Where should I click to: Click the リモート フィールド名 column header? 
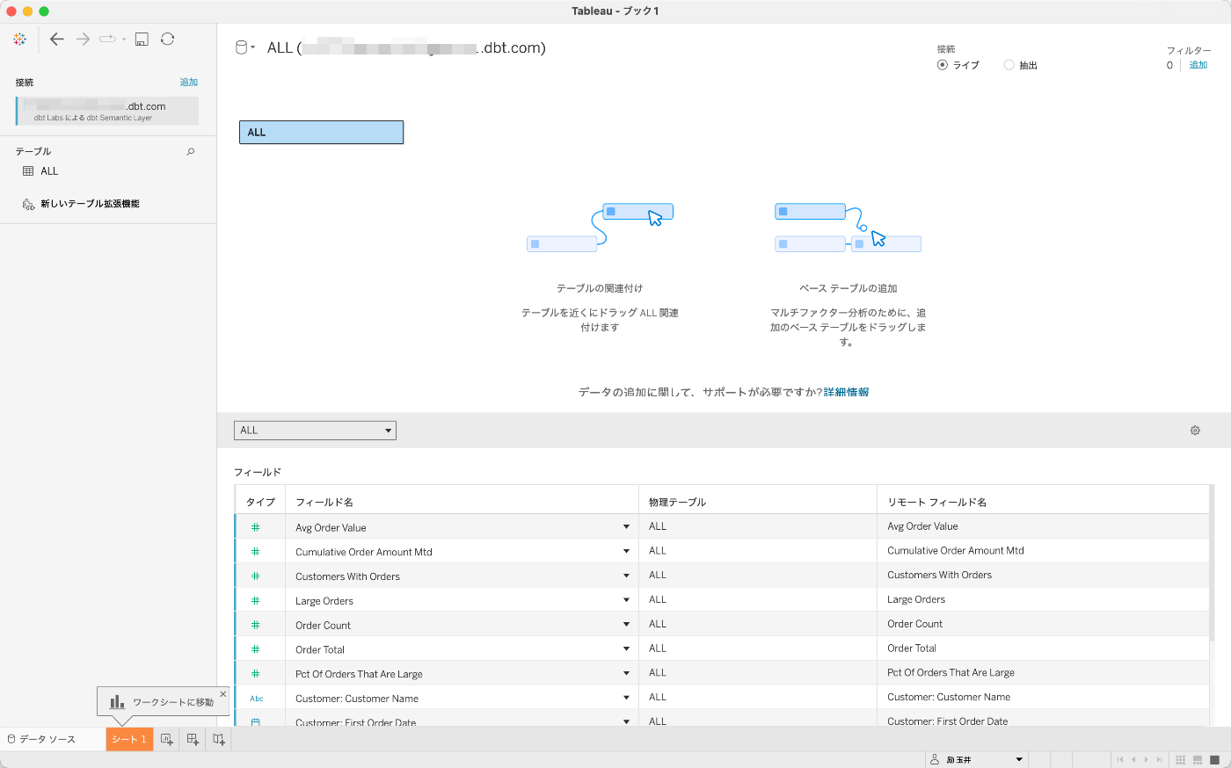point(1043,502)
